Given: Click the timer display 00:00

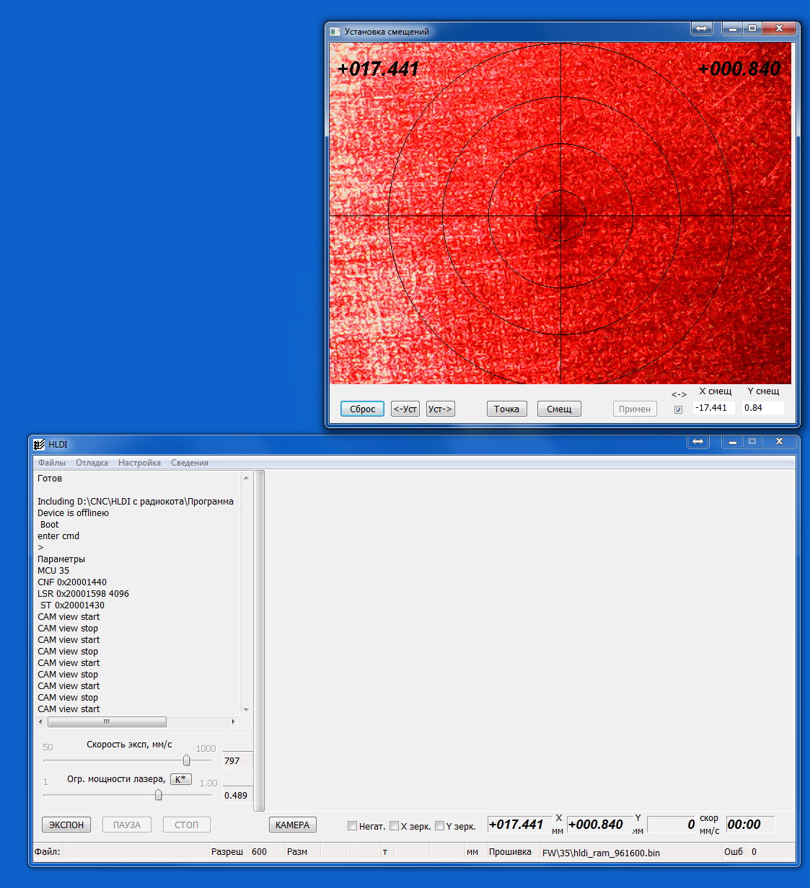Looking at the screenshot, I should pyautogui.click(x=750, y=825).
